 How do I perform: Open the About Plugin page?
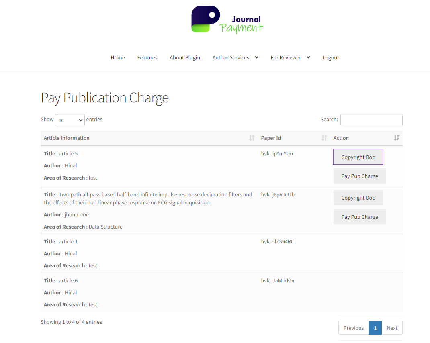coord(185,57)
